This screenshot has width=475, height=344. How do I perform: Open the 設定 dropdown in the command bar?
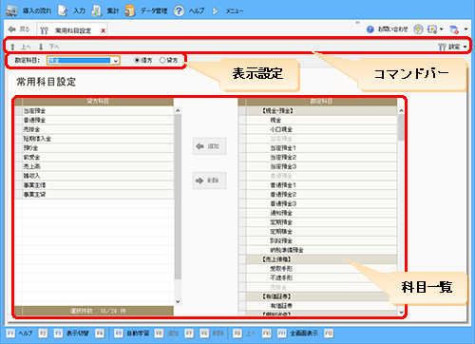click(x=452, y=47)
